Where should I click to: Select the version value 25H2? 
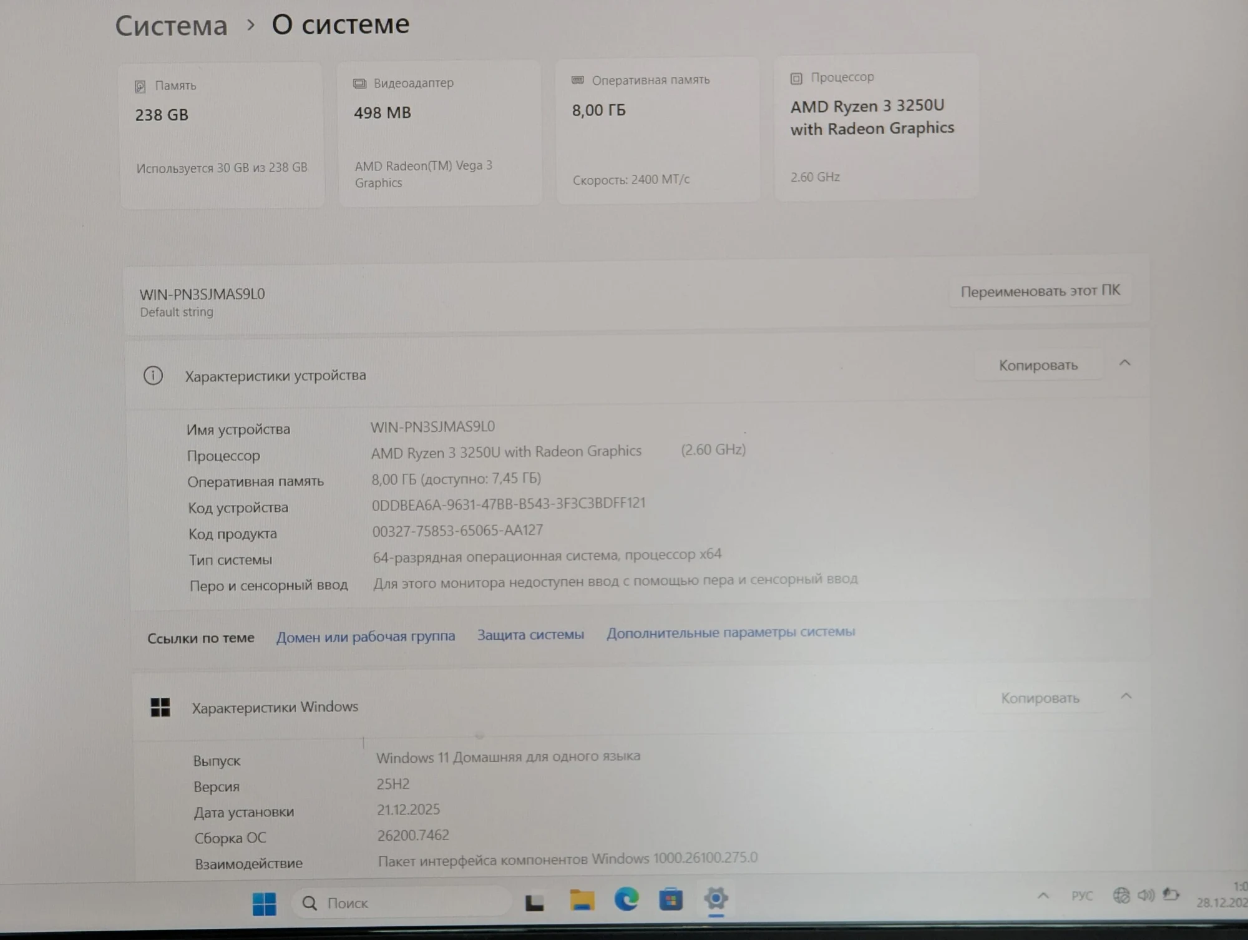[x=392, y=784]
